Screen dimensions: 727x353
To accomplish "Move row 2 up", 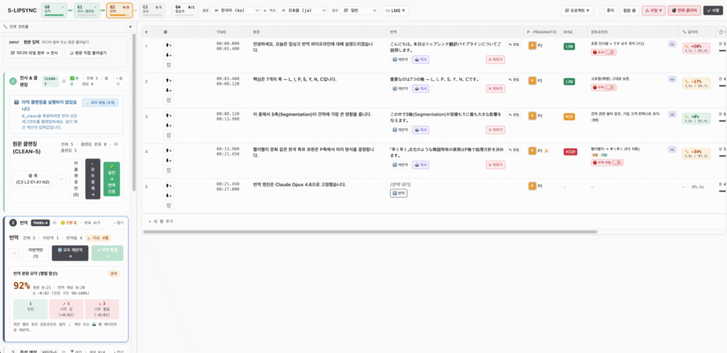I will click(168, 80).
